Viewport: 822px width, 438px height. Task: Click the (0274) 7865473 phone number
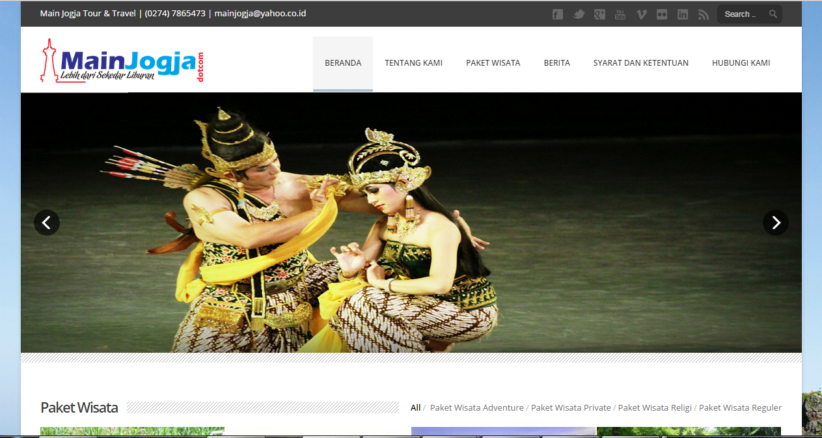[x=175, y=14]
